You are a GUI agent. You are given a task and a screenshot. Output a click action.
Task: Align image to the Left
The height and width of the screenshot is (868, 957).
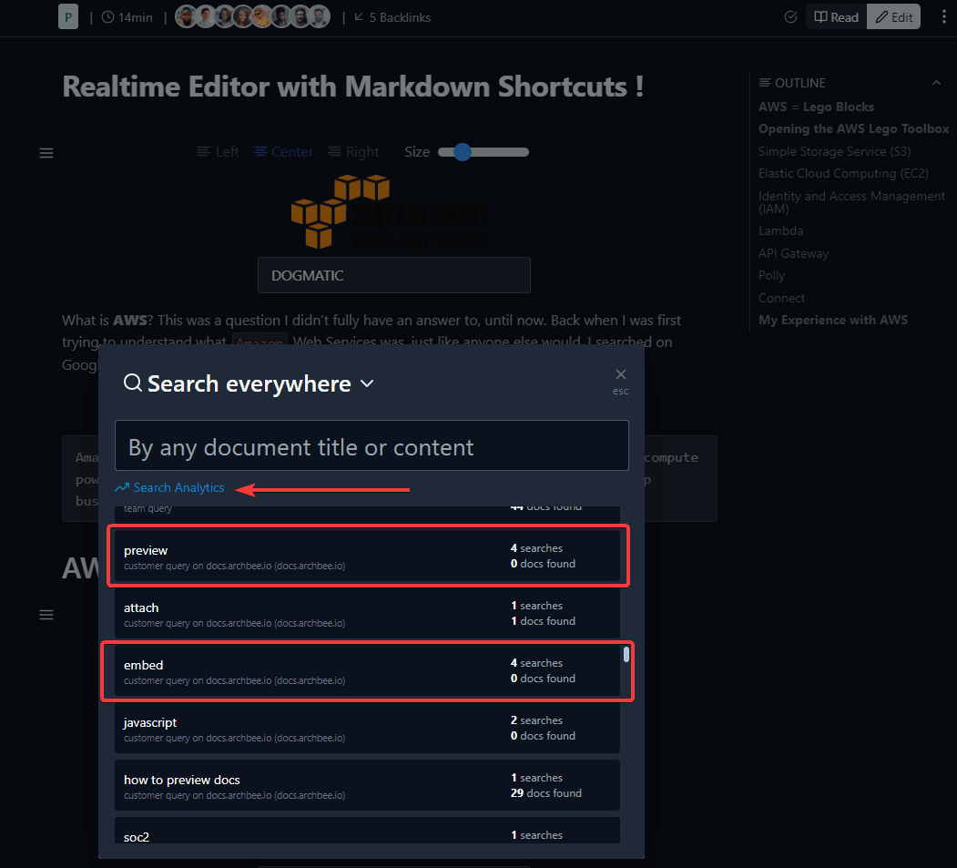tap(218, 152)
